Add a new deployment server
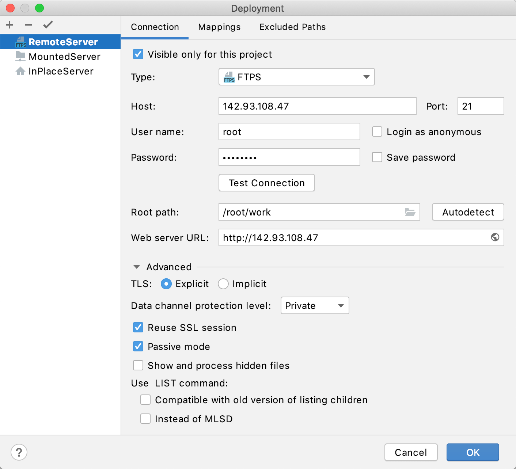This screenshot has width=516, height=469. point(9,25)
